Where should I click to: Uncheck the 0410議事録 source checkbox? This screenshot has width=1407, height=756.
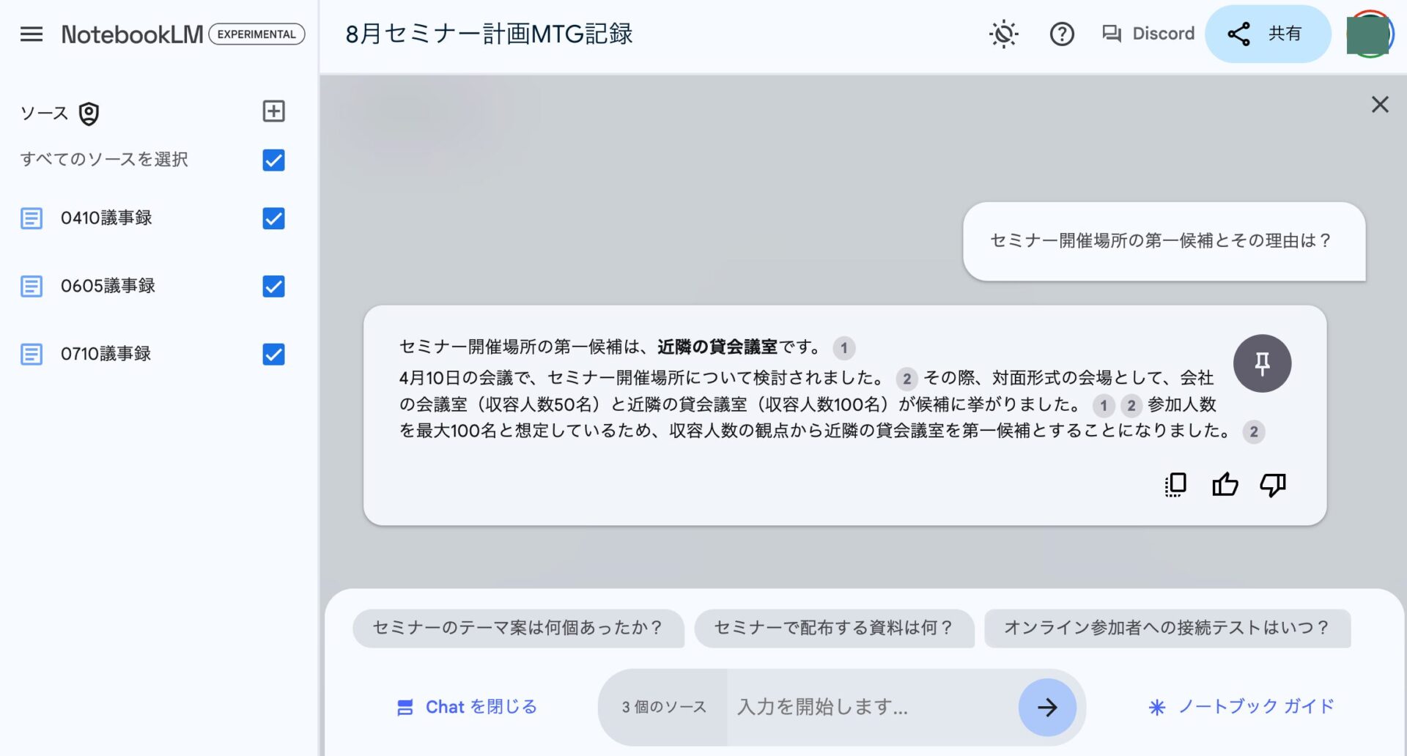[273, 218]
